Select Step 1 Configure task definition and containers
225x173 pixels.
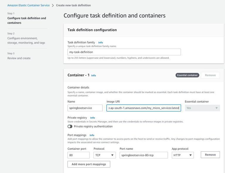tap(27, 20)
